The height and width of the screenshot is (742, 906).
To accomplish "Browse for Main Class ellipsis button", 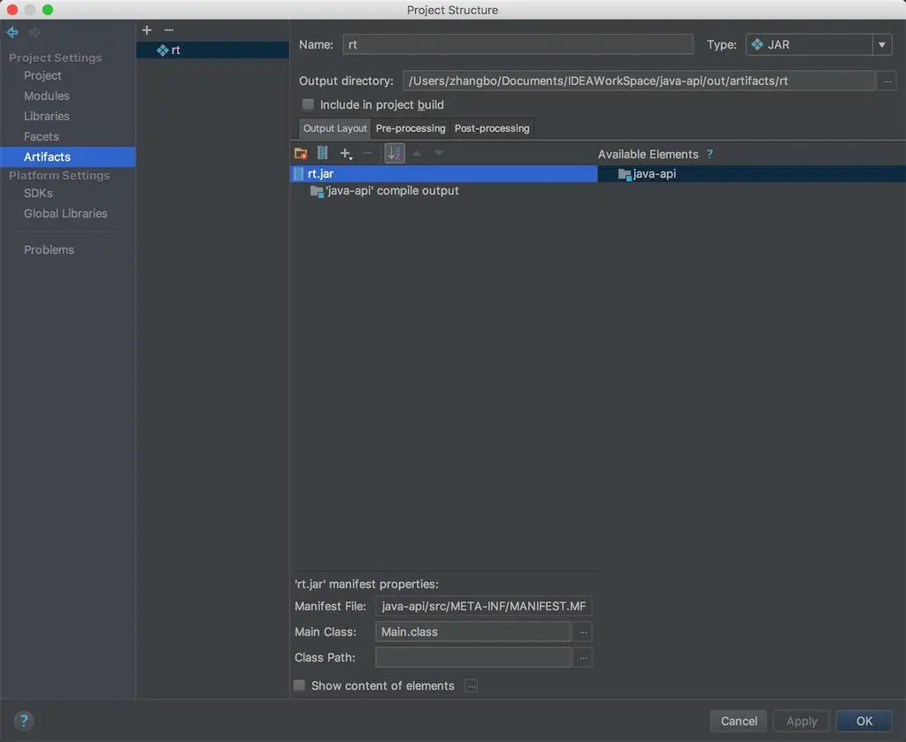I will coord(583,631).
